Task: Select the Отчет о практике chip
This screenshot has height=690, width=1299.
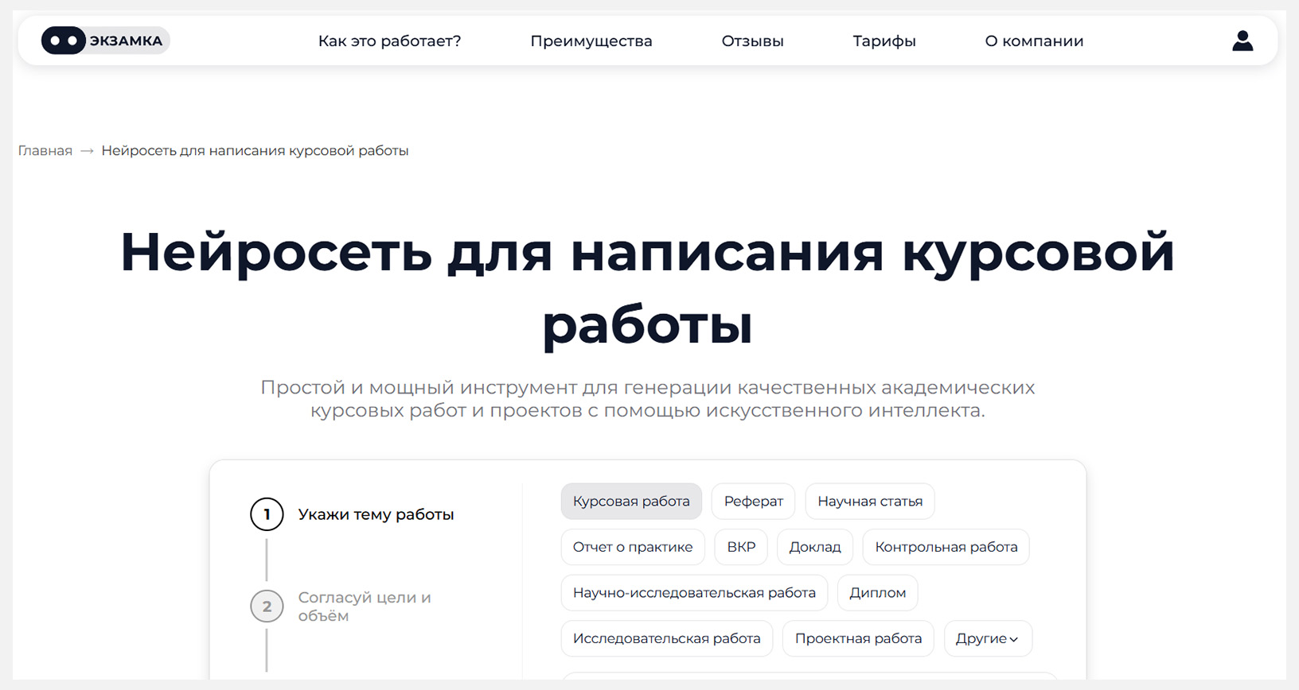Action: point(633,547)
